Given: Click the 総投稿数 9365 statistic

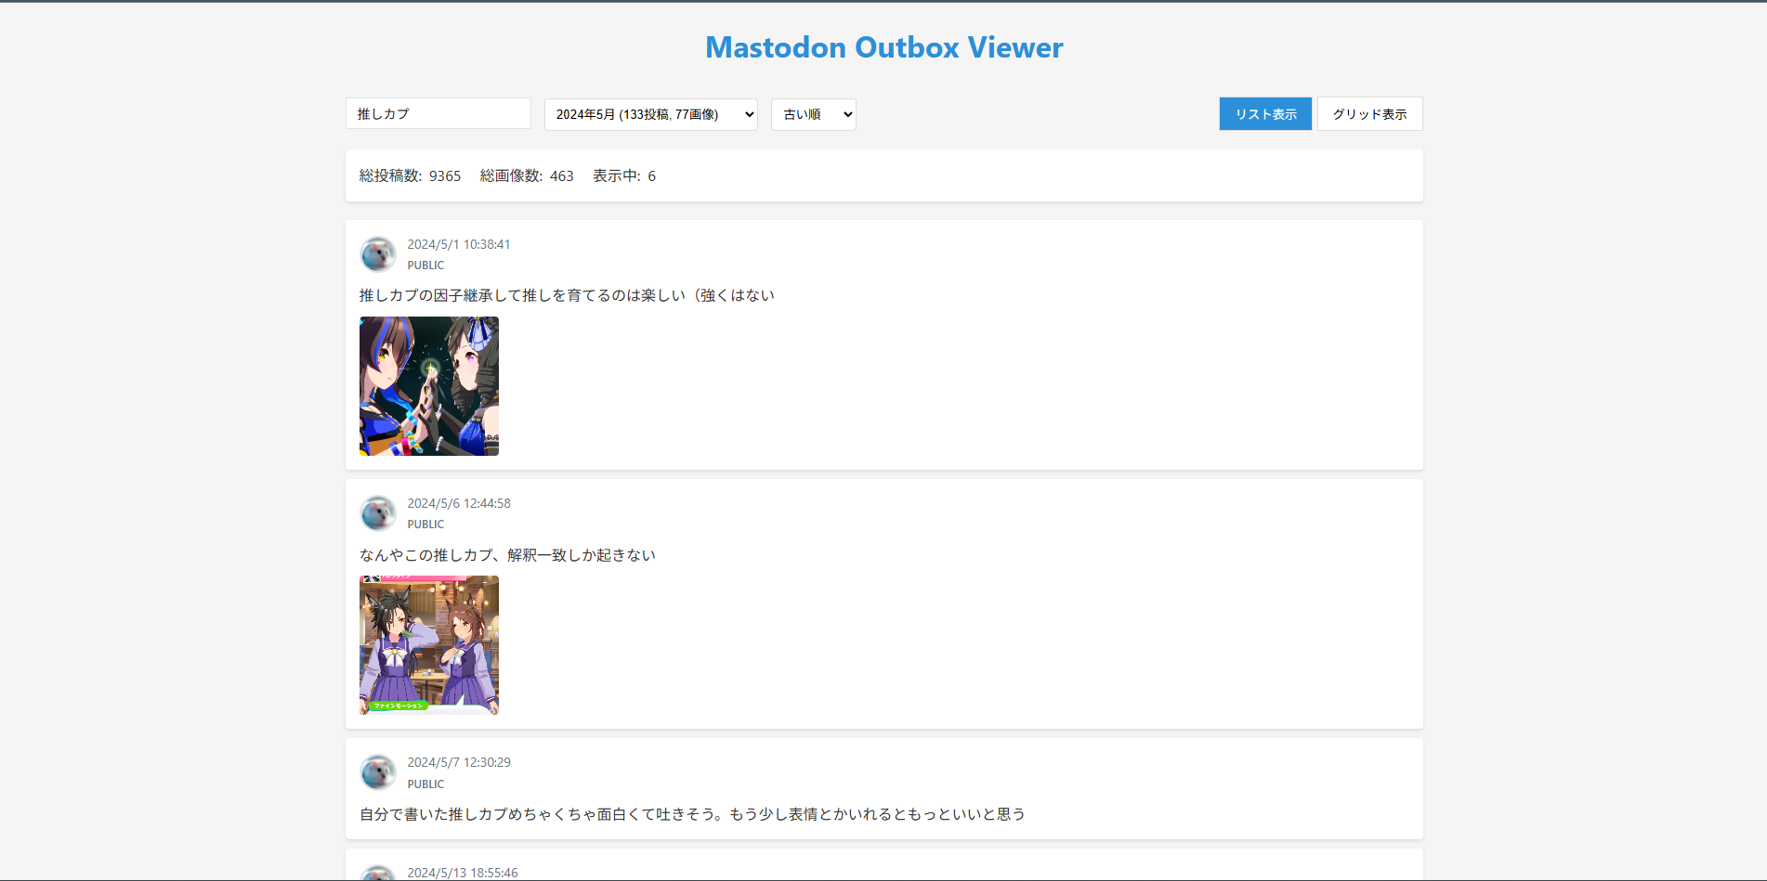Looking at the screenshot, I should click(410, 175).
